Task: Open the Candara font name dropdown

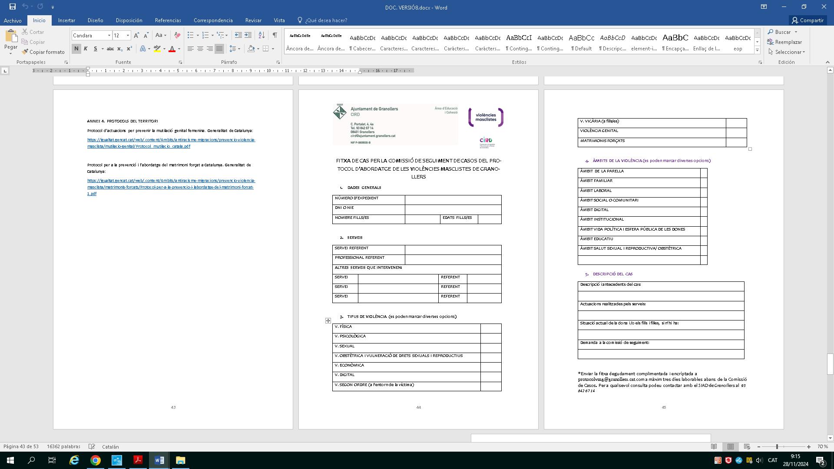Action: (x=109, y=36)
